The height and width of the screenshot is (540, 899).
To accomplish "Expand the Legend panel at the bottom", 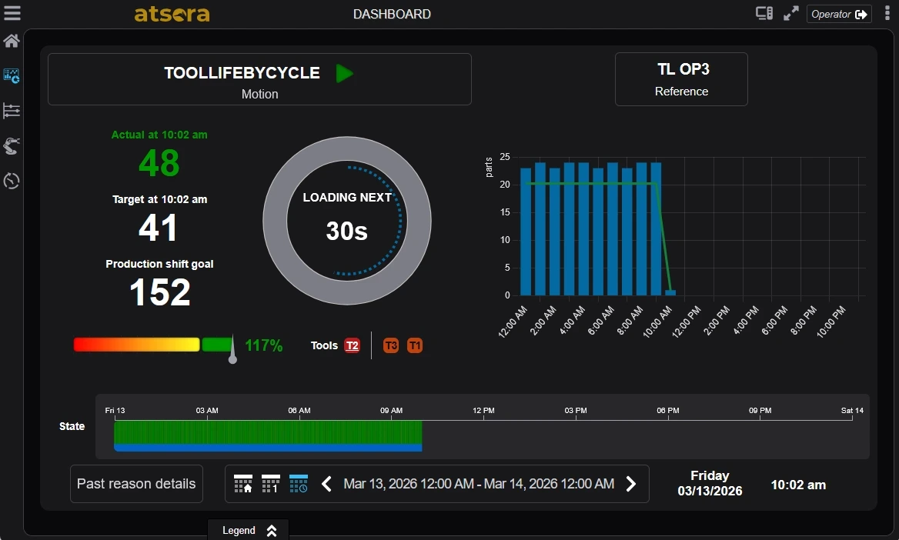I will (x=248, y=530).
